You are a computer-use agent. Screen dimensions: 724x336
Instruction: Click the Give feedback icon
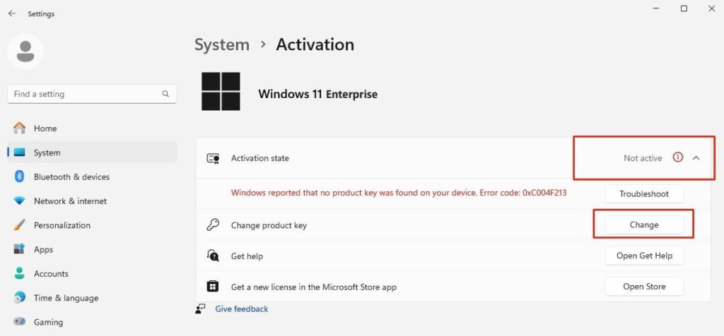[x=202, y=308]
